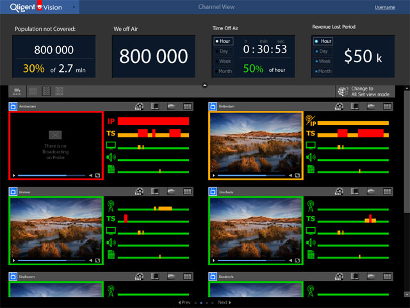
Task: Select the large tile grid layout icon
Action: click(60, 91)
